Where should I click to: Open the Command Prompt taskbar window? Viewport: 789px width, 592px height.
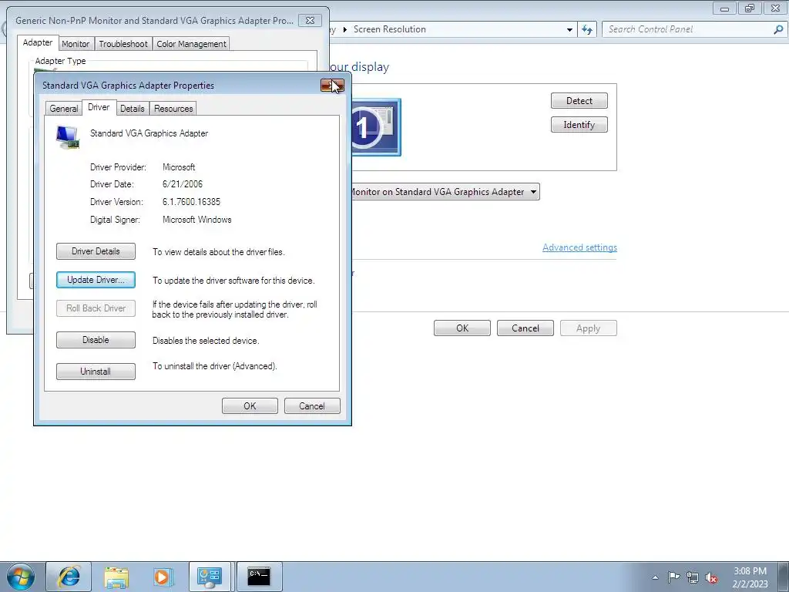tap(259, 577)
